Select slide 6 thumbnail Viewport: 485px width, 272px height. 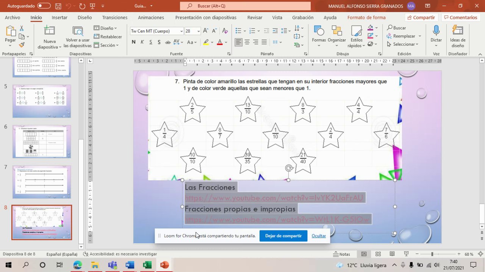point(42,141)
